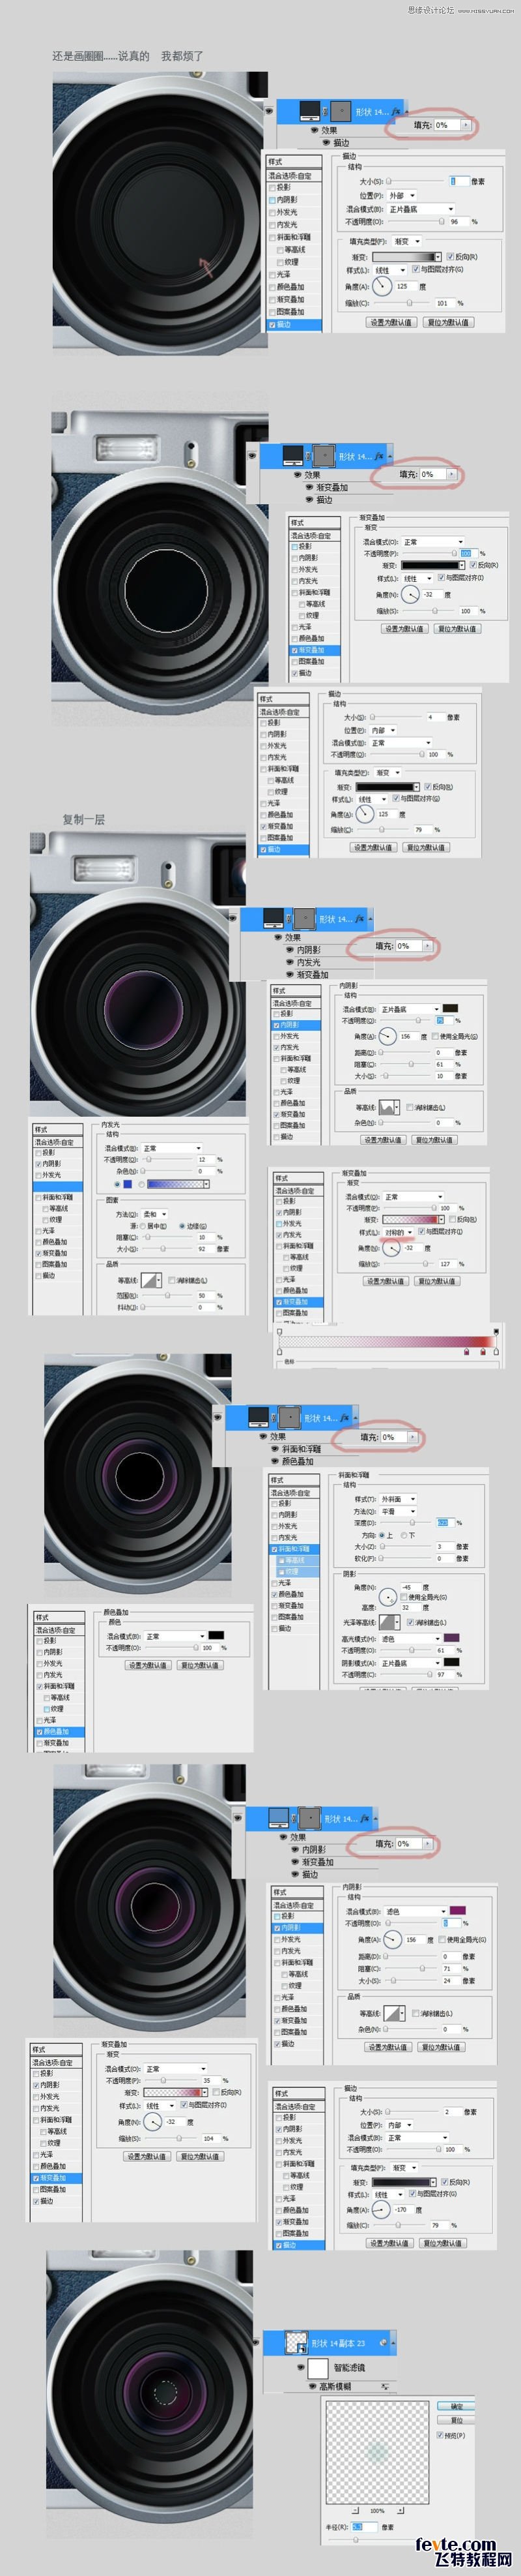This screenshot has height=2576, width=521.
Task: Click layer thumbnail of layer having 内发光 effect
Action: tap(274, 918)
